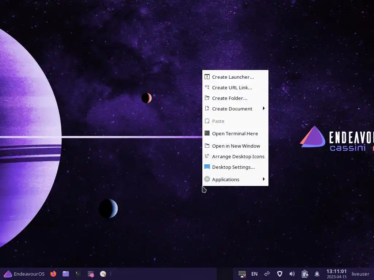Click the EN keyboard layout indicator
The width and height of the screenshot is (374, 280).
point(254,274)
